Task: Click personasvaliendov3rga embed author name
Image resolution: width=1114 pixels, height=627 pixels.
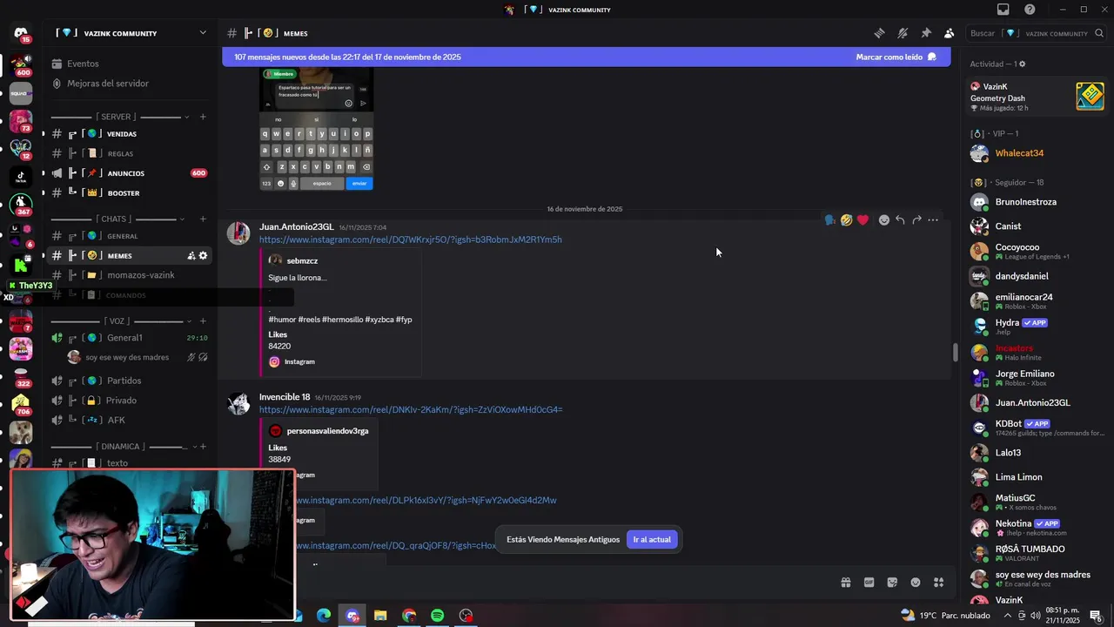Action: pos(327,431)
